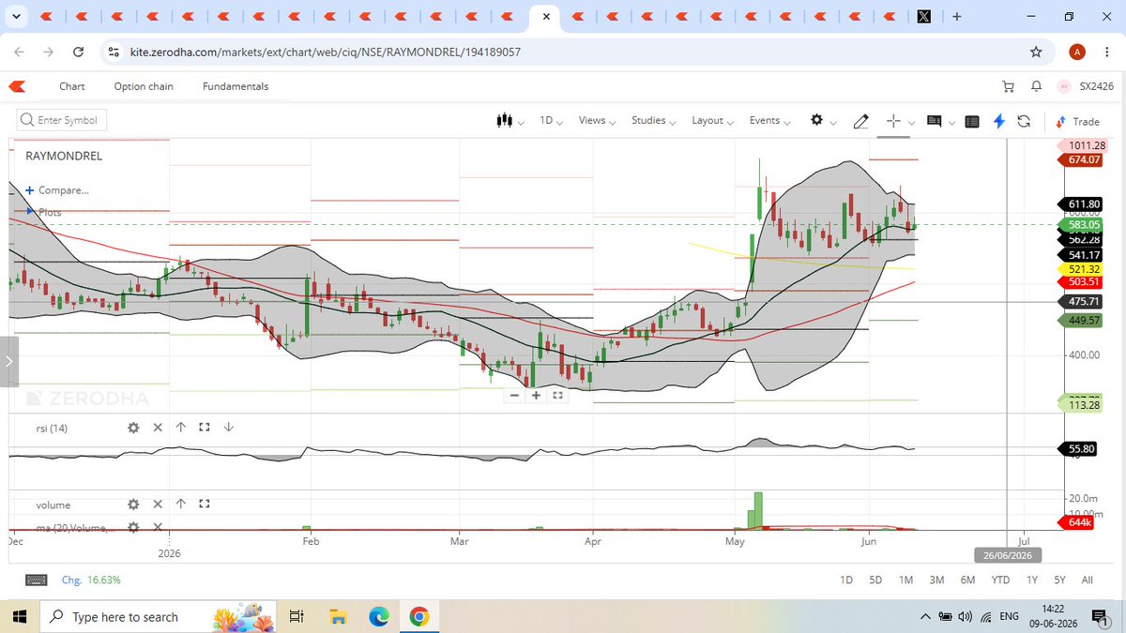Open rsi (14) indicator settings gear
Image resolution: width=1126 pixels, height=633 pixels.
[133, 428]
